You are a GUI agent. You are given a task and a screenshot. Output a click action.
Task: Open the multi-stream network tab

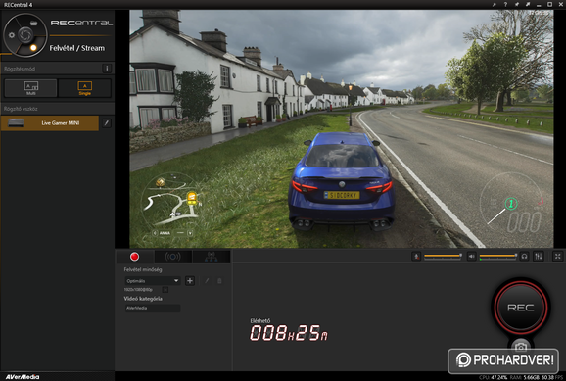pos(212,257)
